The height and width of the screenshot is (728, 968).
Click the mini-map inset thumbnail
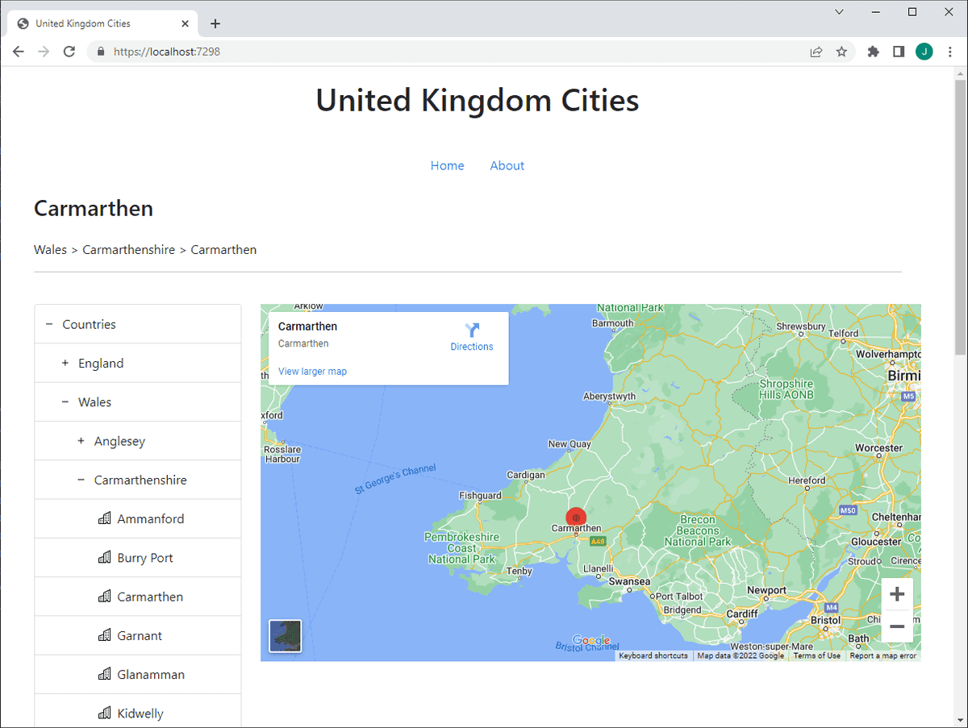(x=285, y=636)
